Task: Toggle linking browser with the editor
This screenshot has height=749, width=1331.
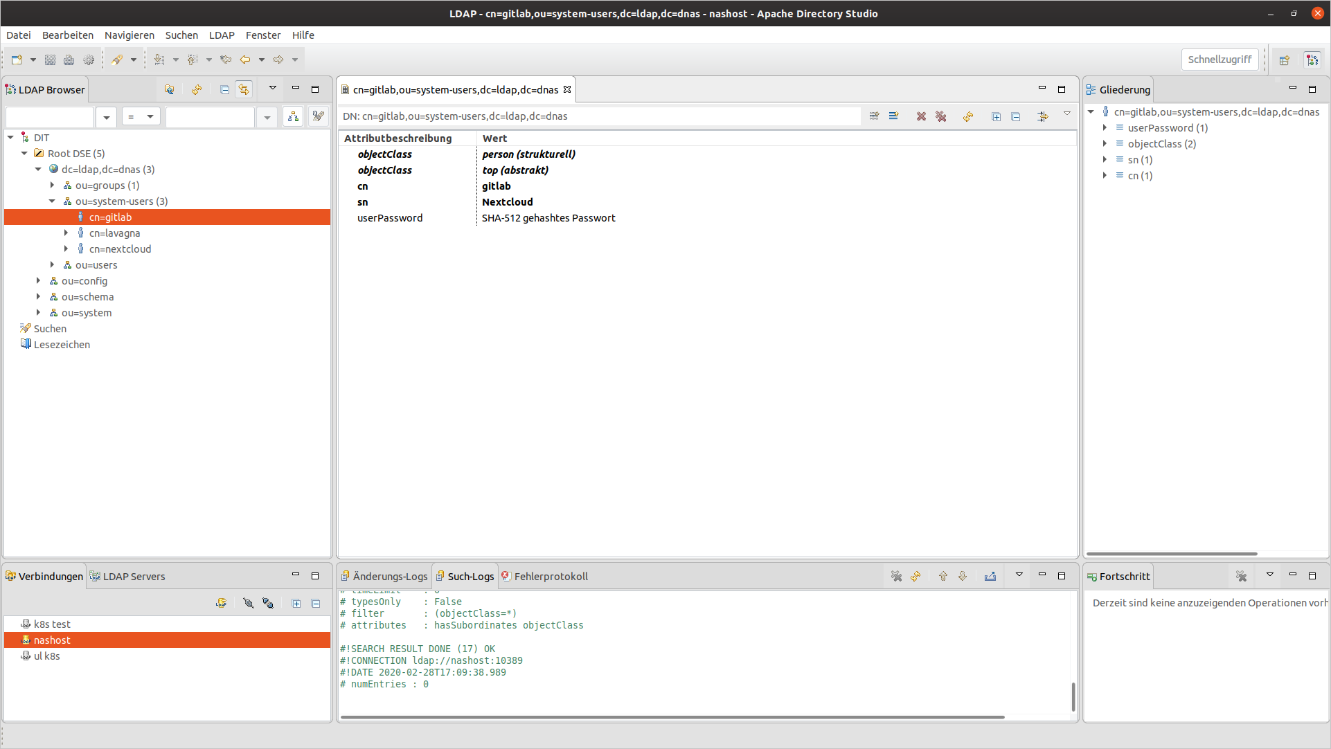Action: click(x=244, y=89)
